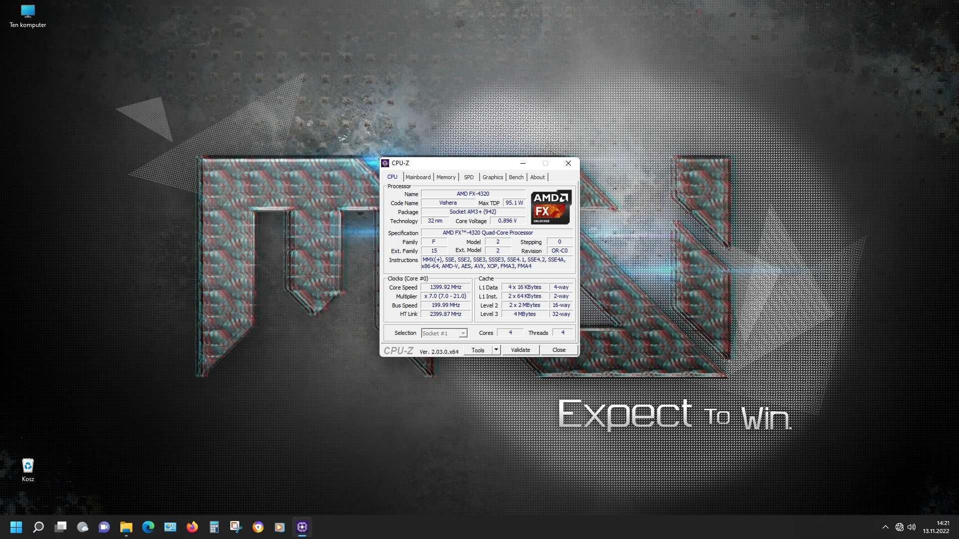Click the Code Name value Vishera
The image size is (959, 539).
(448, 203)
